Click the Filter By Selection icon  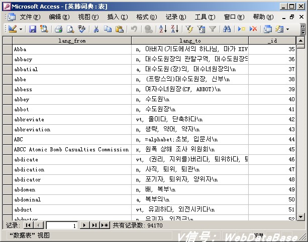tap(189, 29)
